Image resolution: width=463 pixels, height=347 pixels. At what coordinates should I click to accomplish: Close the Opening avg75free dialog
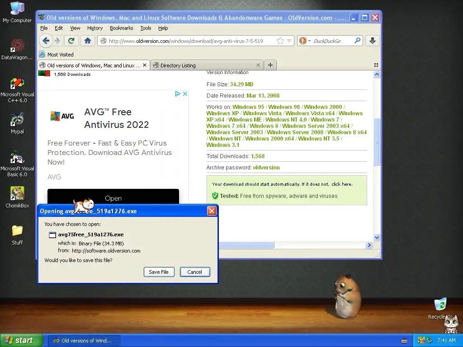pyautogui.click(x=212, y=211)
